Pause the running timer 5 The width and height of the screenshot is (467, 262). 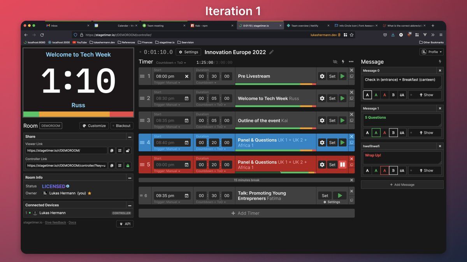coord(342,165)
